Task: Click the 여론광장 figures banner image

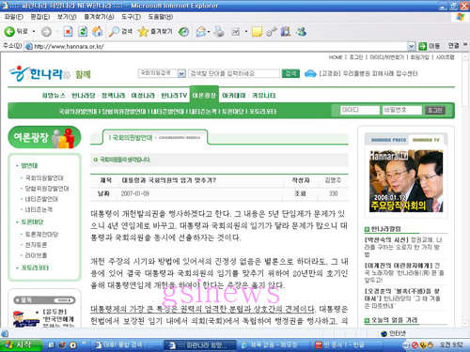Action: click(44, 137)
